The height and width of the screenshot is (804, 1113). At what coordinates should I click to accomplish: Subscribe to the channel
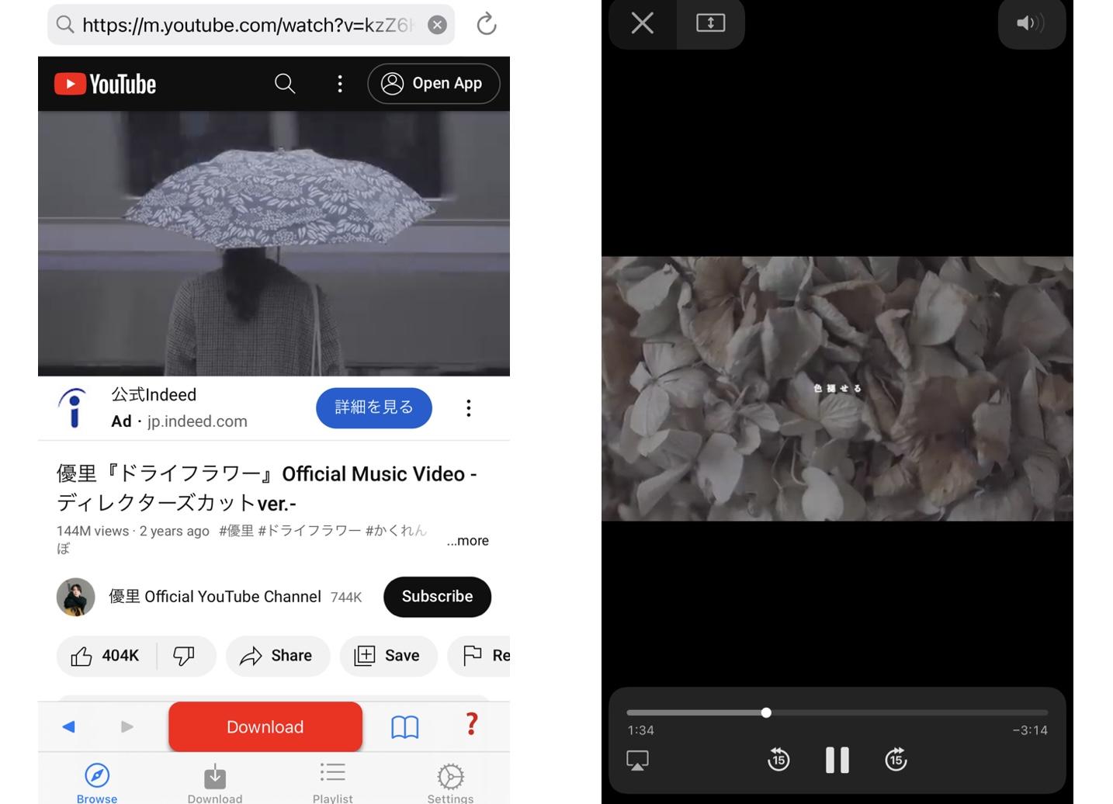point(437,597)
